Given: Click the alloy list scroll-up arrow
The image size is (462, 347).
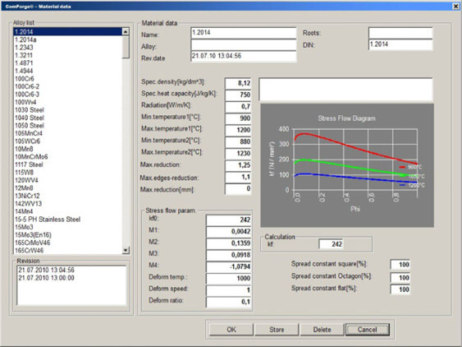Looking at the screenshot, I should (x=126, y=31).
